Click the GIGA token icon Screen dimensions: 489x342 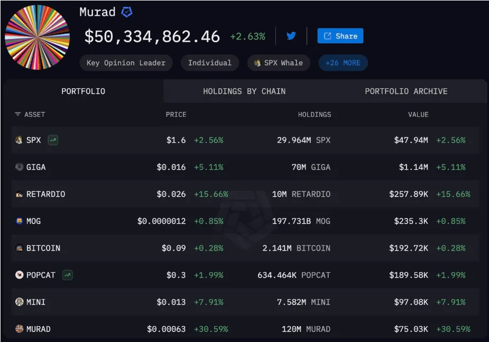coord(20,167)
